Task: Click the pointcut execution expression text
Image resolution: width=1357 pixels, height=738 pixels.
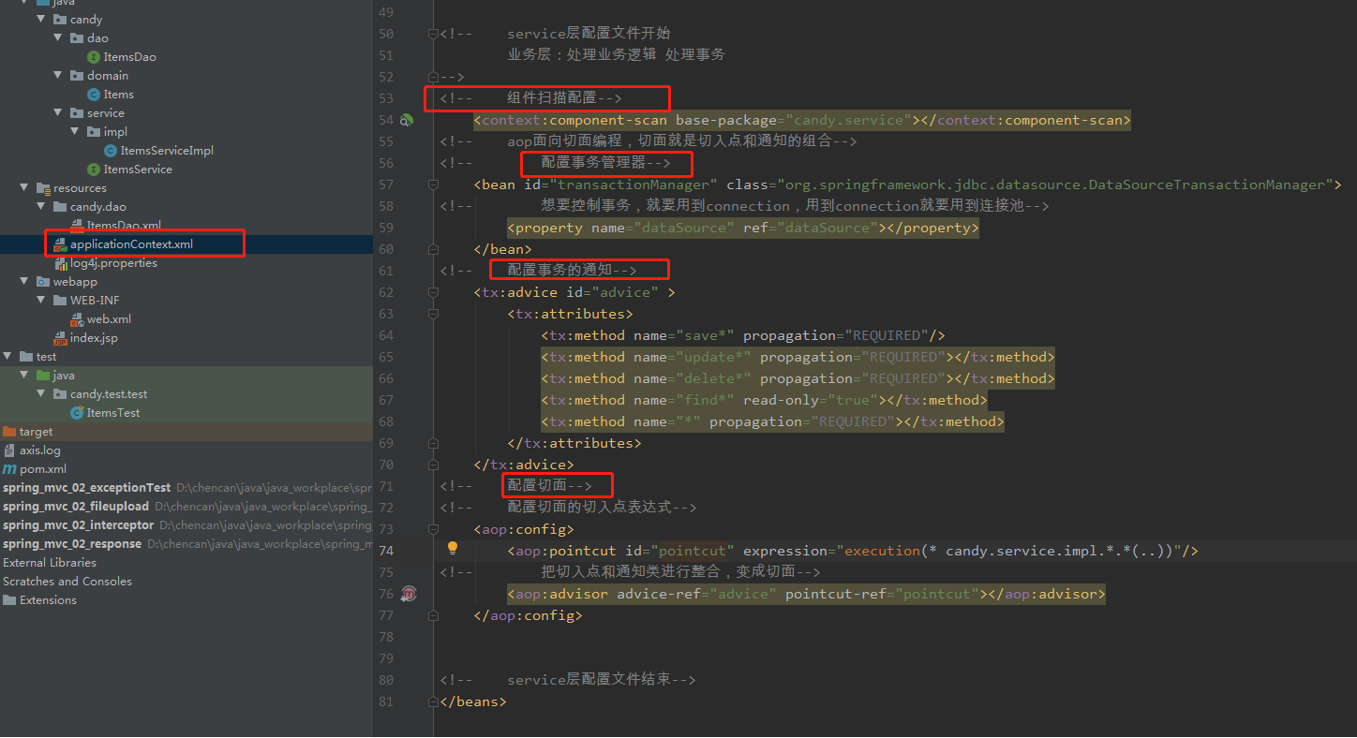Action: point(1010,551)
